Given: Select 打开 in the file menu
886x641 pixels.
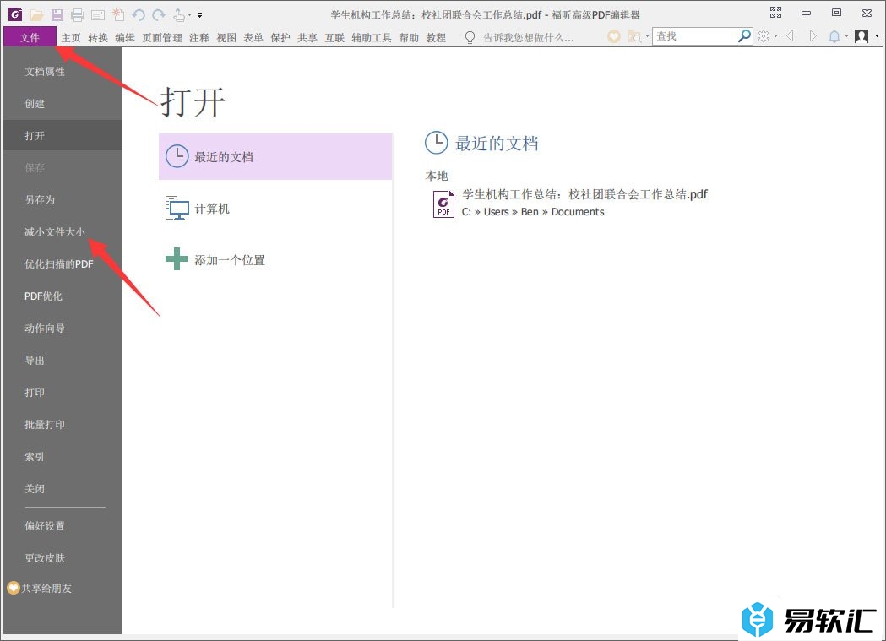Looking at the screenshot, I should tap(63, 135).
